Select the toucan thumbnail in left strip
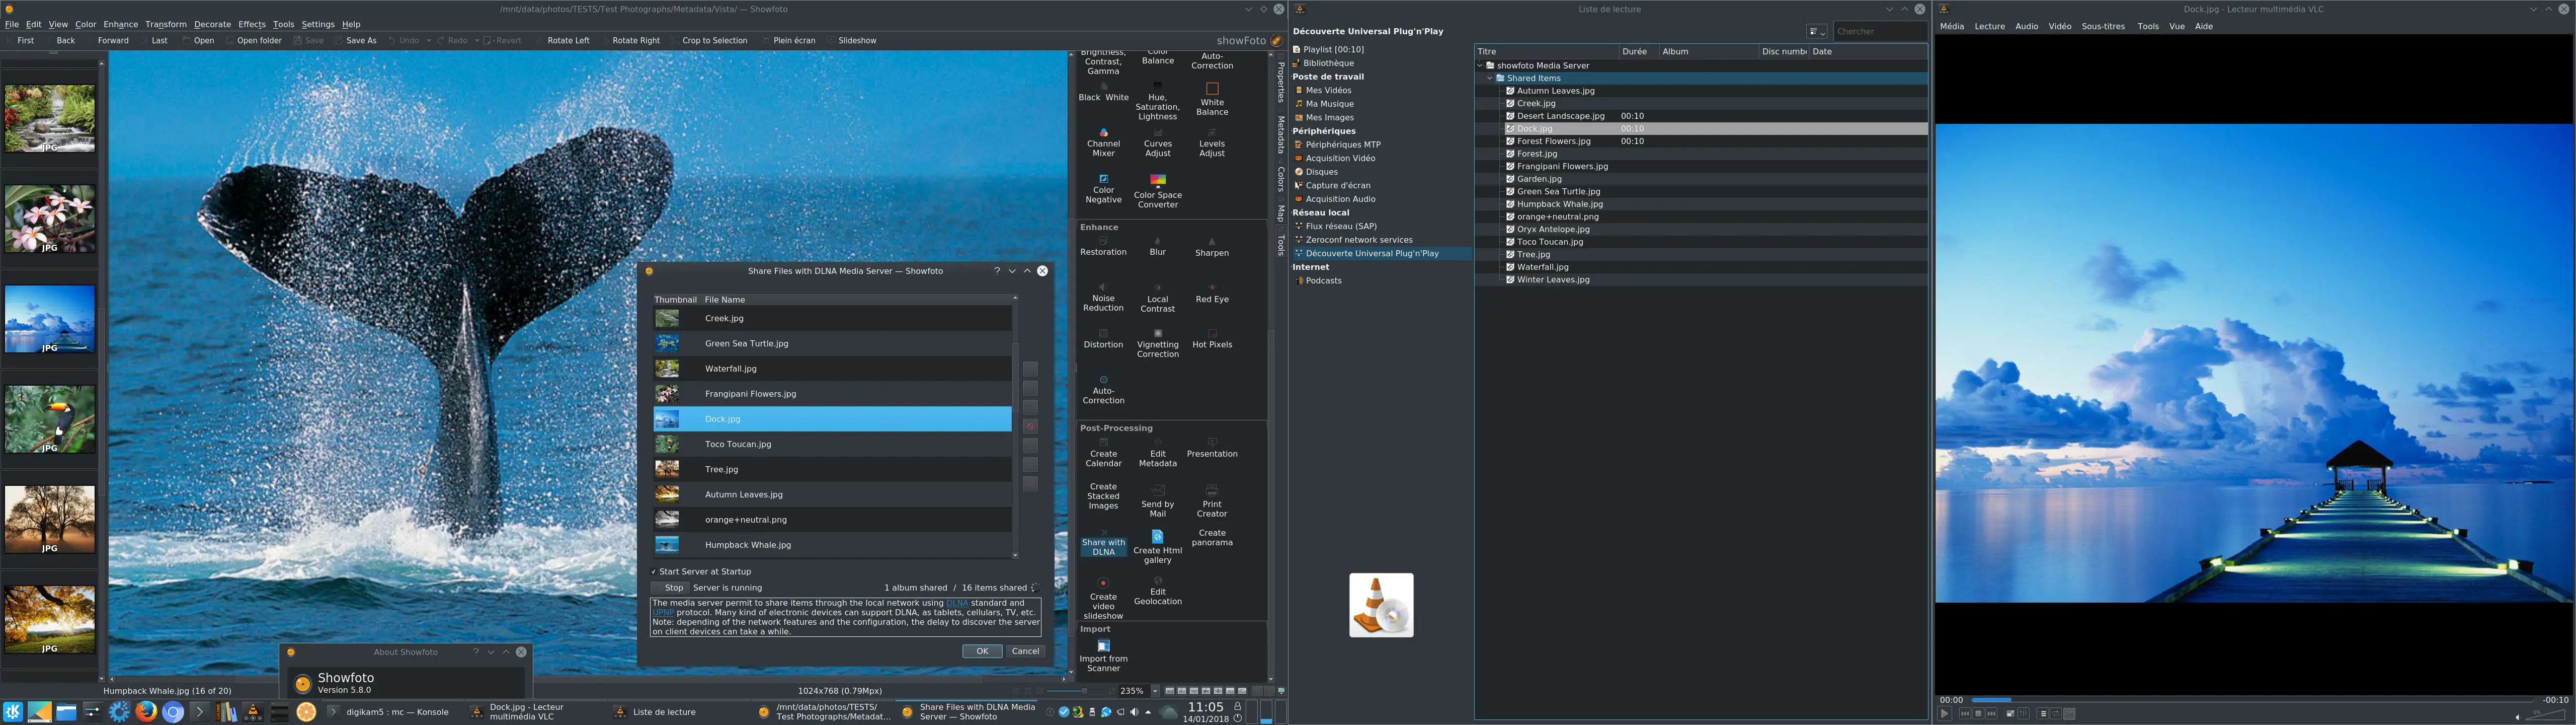 click(49, 419)
